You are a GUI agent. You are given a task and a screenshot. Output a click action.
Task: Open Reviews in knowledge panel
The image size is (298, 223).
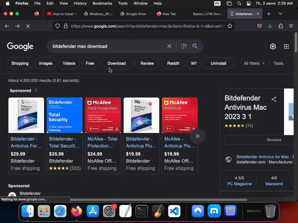(x=274, y=140)
